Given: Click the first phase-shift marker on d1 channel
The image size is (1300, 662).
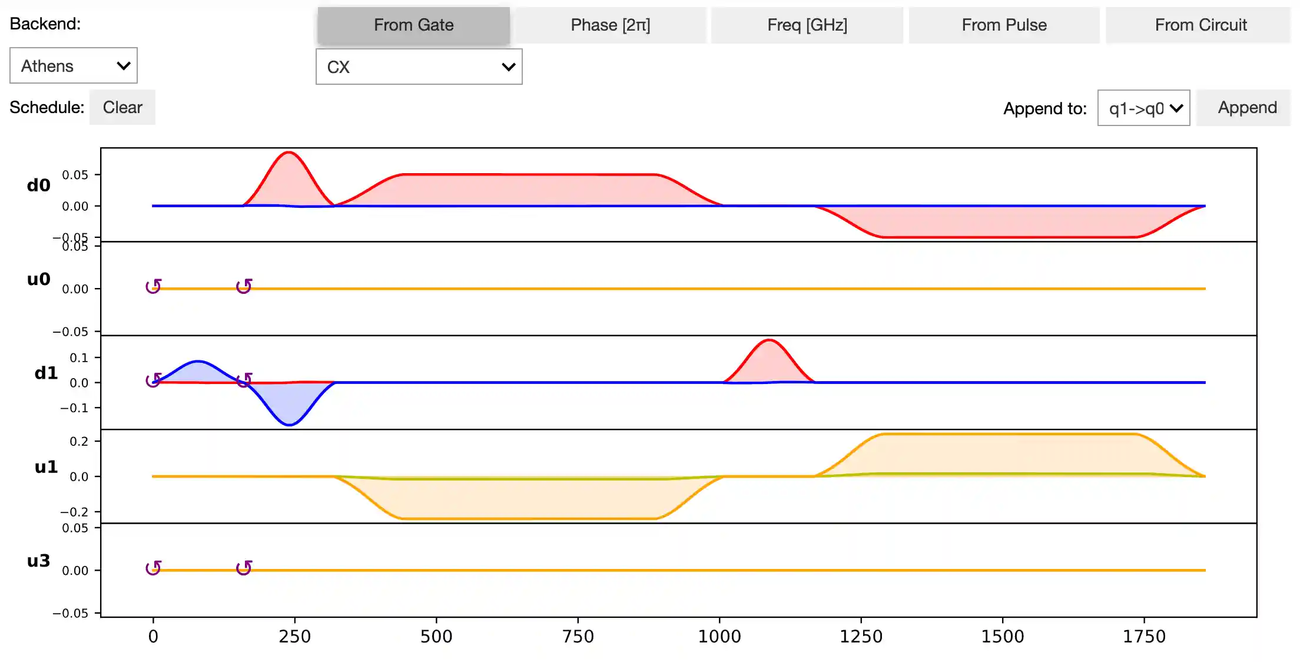Looking at the screenshot, I should (x=153, y=380).
